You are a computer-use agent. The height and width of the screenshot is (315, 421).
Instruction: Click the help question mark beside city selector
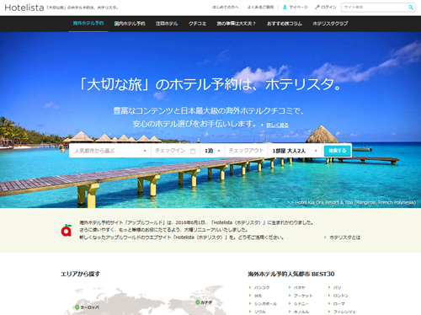click(63, 151)
